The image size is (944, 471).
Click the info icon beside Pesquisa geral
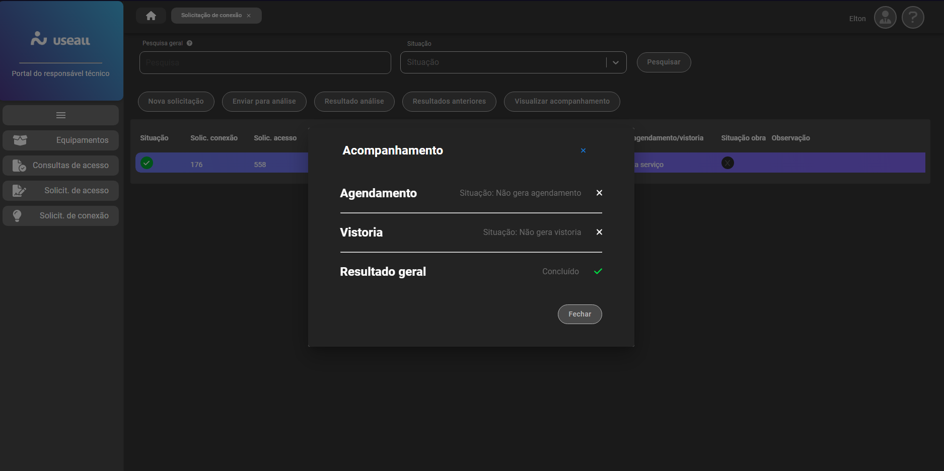[189, 43]
